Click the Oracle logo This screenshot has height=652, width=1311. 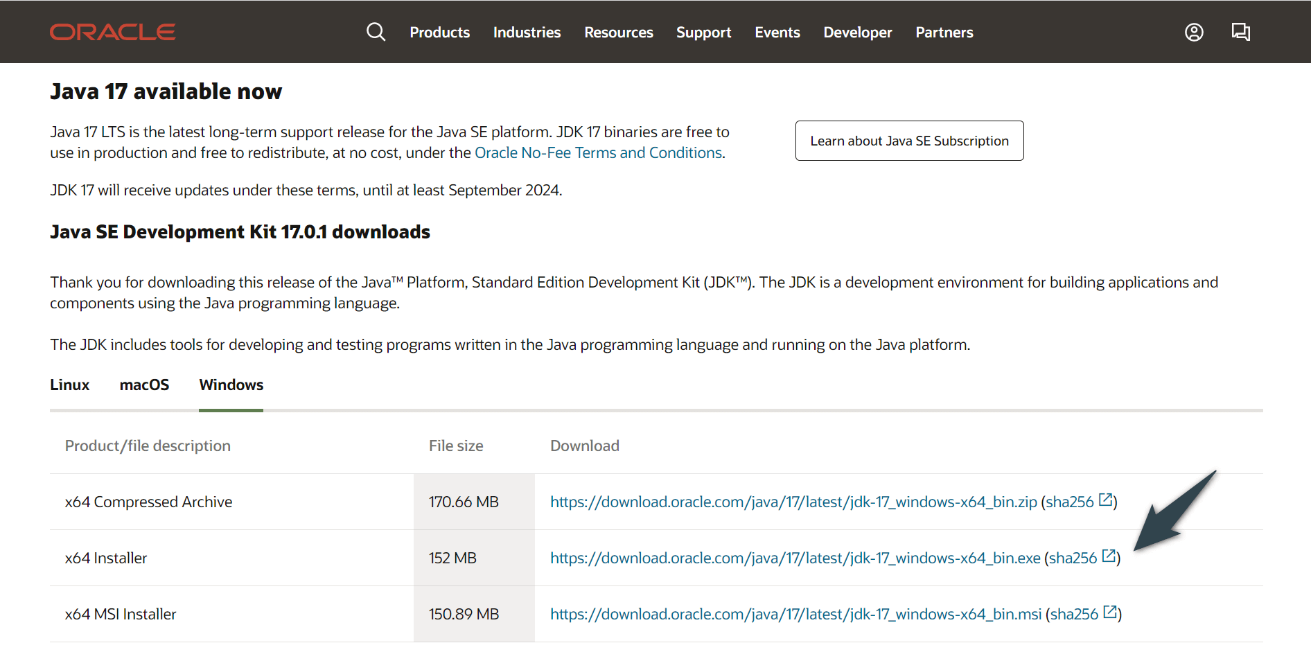pyautogui.click(x=112, y=32)
